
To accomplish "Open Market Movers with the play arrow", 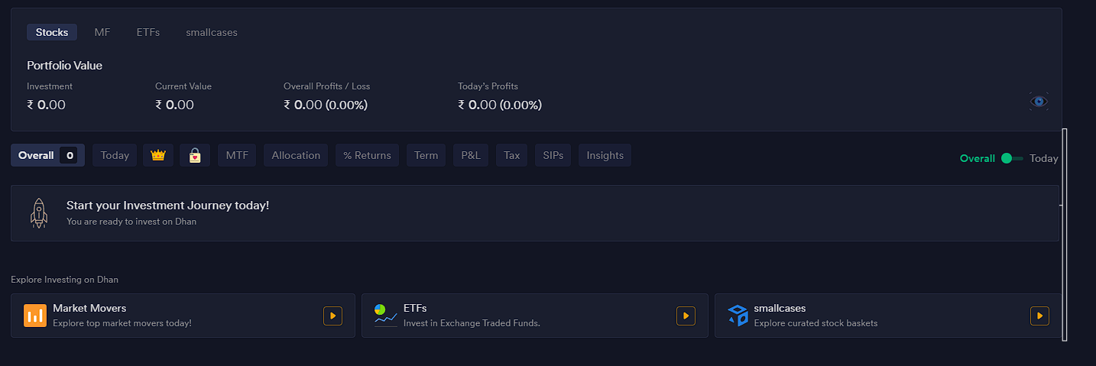I will [x=332, y=316].
